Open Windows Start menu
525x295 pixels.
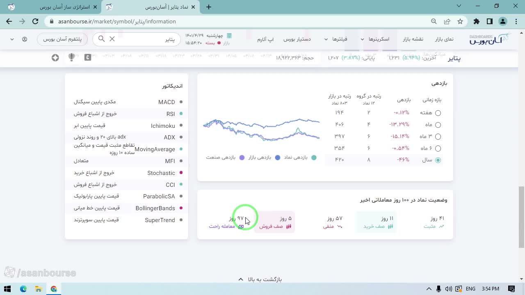[x=7, y=289]
